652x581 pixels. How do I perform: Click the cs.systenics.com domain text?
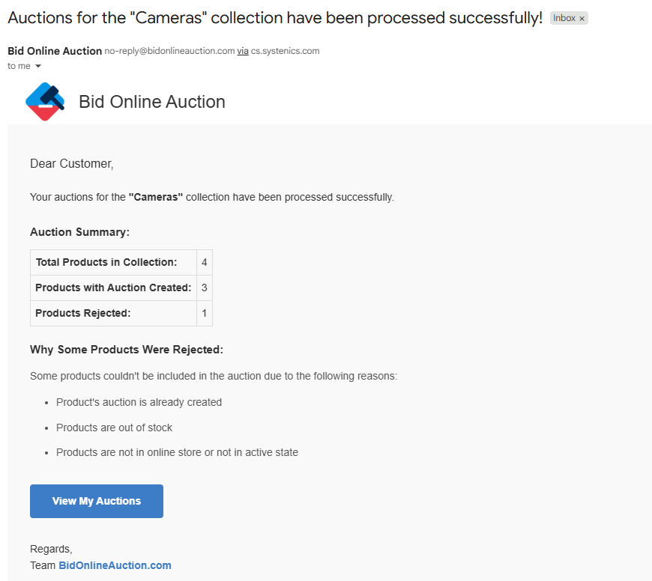pos(285,51)
